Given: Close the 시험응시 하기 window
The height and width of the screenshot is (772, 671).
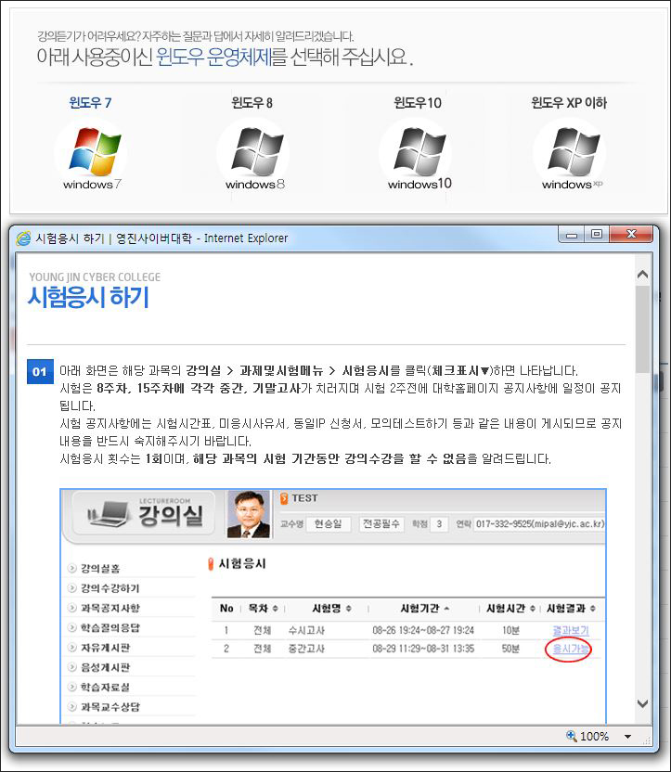Looking at the screenshot, I should pos(632,235).
